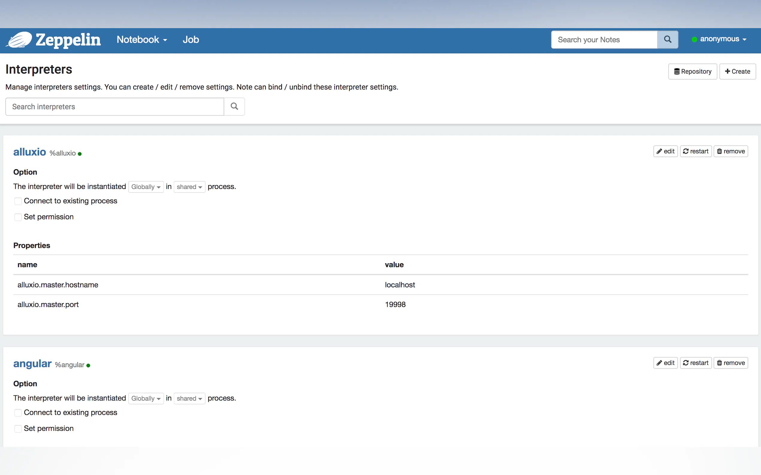Edit the angular interpreter
The height and width of the screenshot is (475, 761).
click(x=665, y=363)
